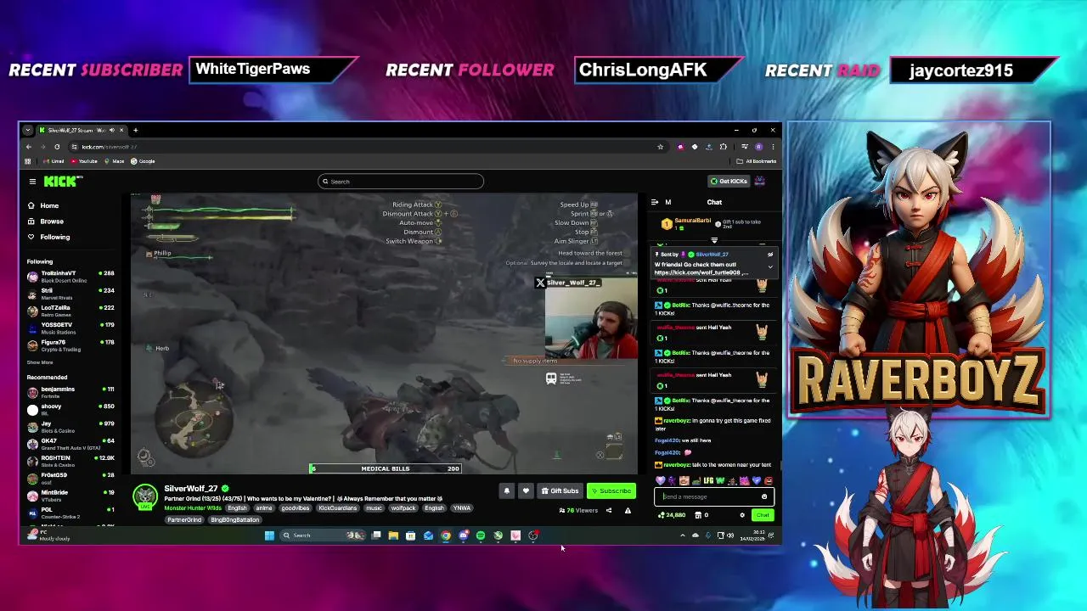Viewport: 1087px width, 611px height.
Task: Click the notification bell button
Action: coord(506,490)
